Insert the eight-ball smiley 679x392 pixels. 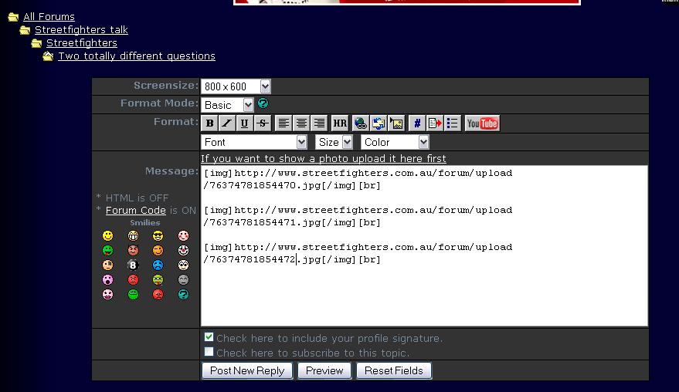[133, 265]
